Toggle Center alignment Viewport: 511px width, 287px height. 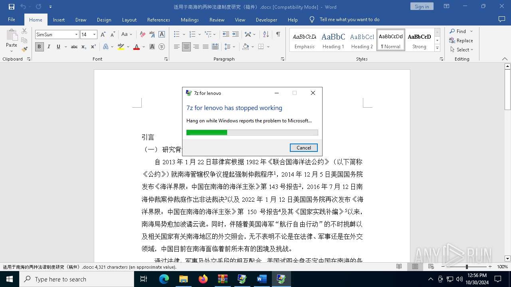(x=186, y=47)
